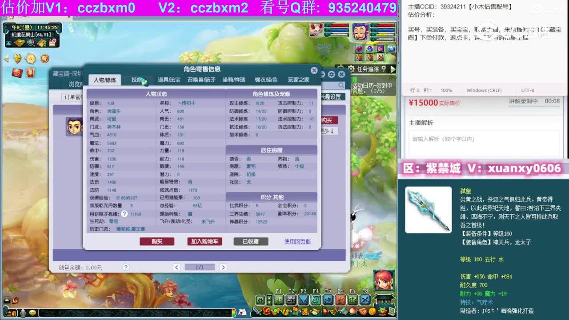The image size is (569, 320).
Task: Open the mini map icon under the clock
Action: pyautogui.click(x=19, y=43)
